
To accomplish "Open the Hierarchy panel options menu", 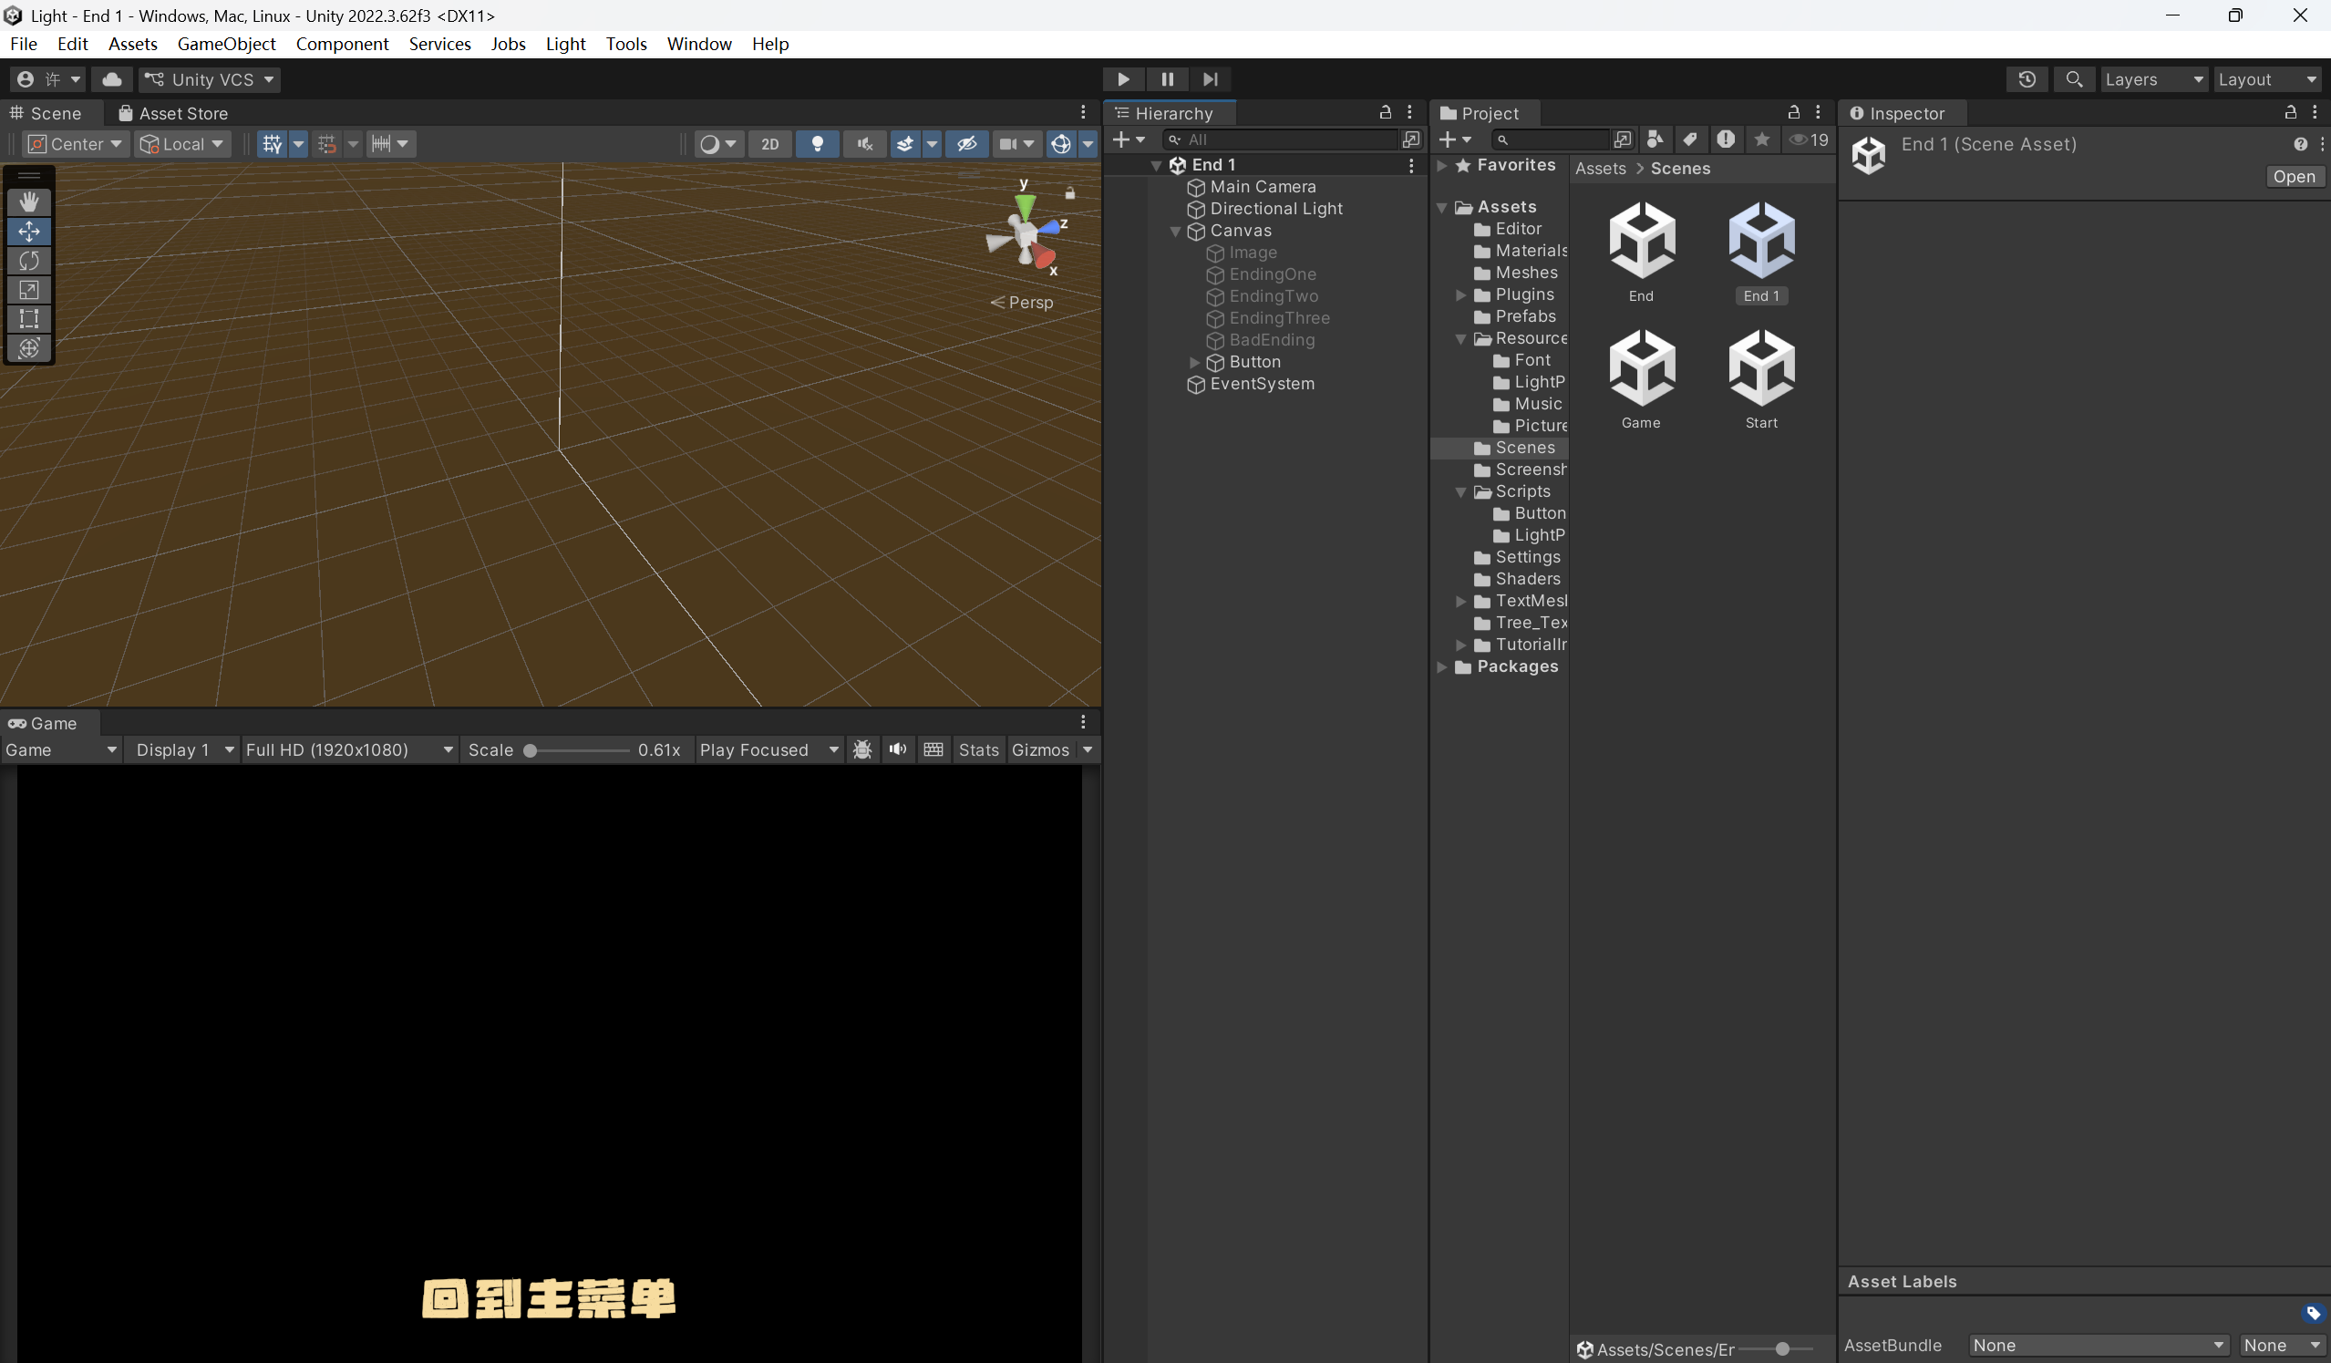I will [x=1409, y=112].
